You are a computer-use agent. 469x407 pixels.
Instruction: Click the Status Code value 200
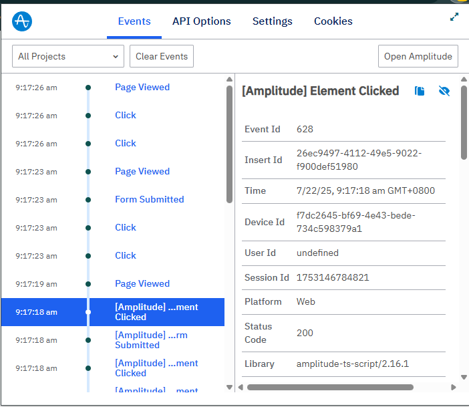305,333
